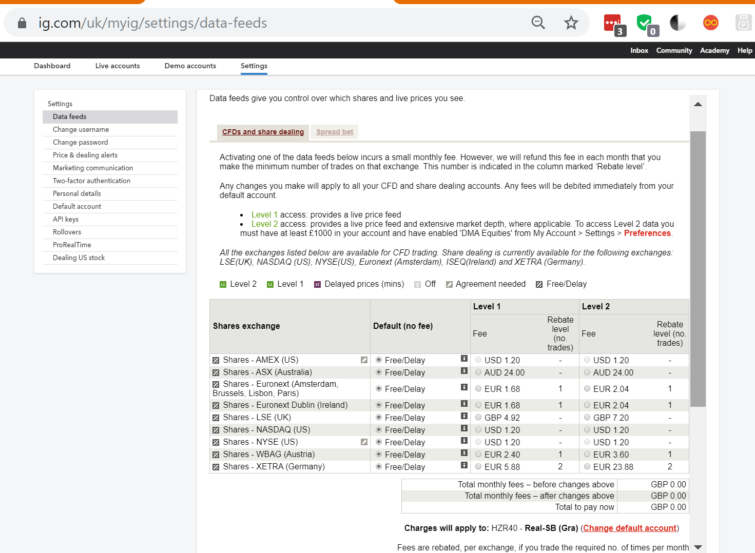Click status icon beside Shares - NASDAQ (US)
This screenshot has width=755, height=553.
[x=216, y=430]
